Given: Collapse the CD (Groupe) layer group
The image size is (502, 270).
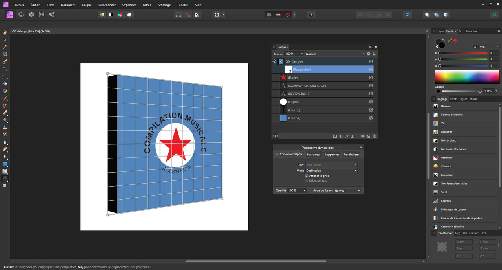Looking at the screenshot, I should coord(274,62).
